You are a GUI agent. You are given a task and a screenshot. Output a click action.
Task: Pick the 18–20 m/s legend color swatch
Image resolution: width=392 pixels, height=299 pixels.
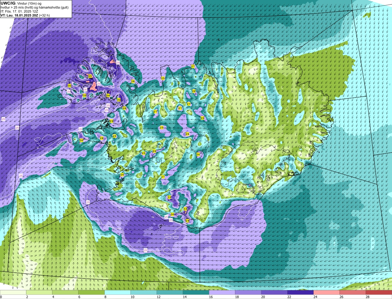coord(248,293)
